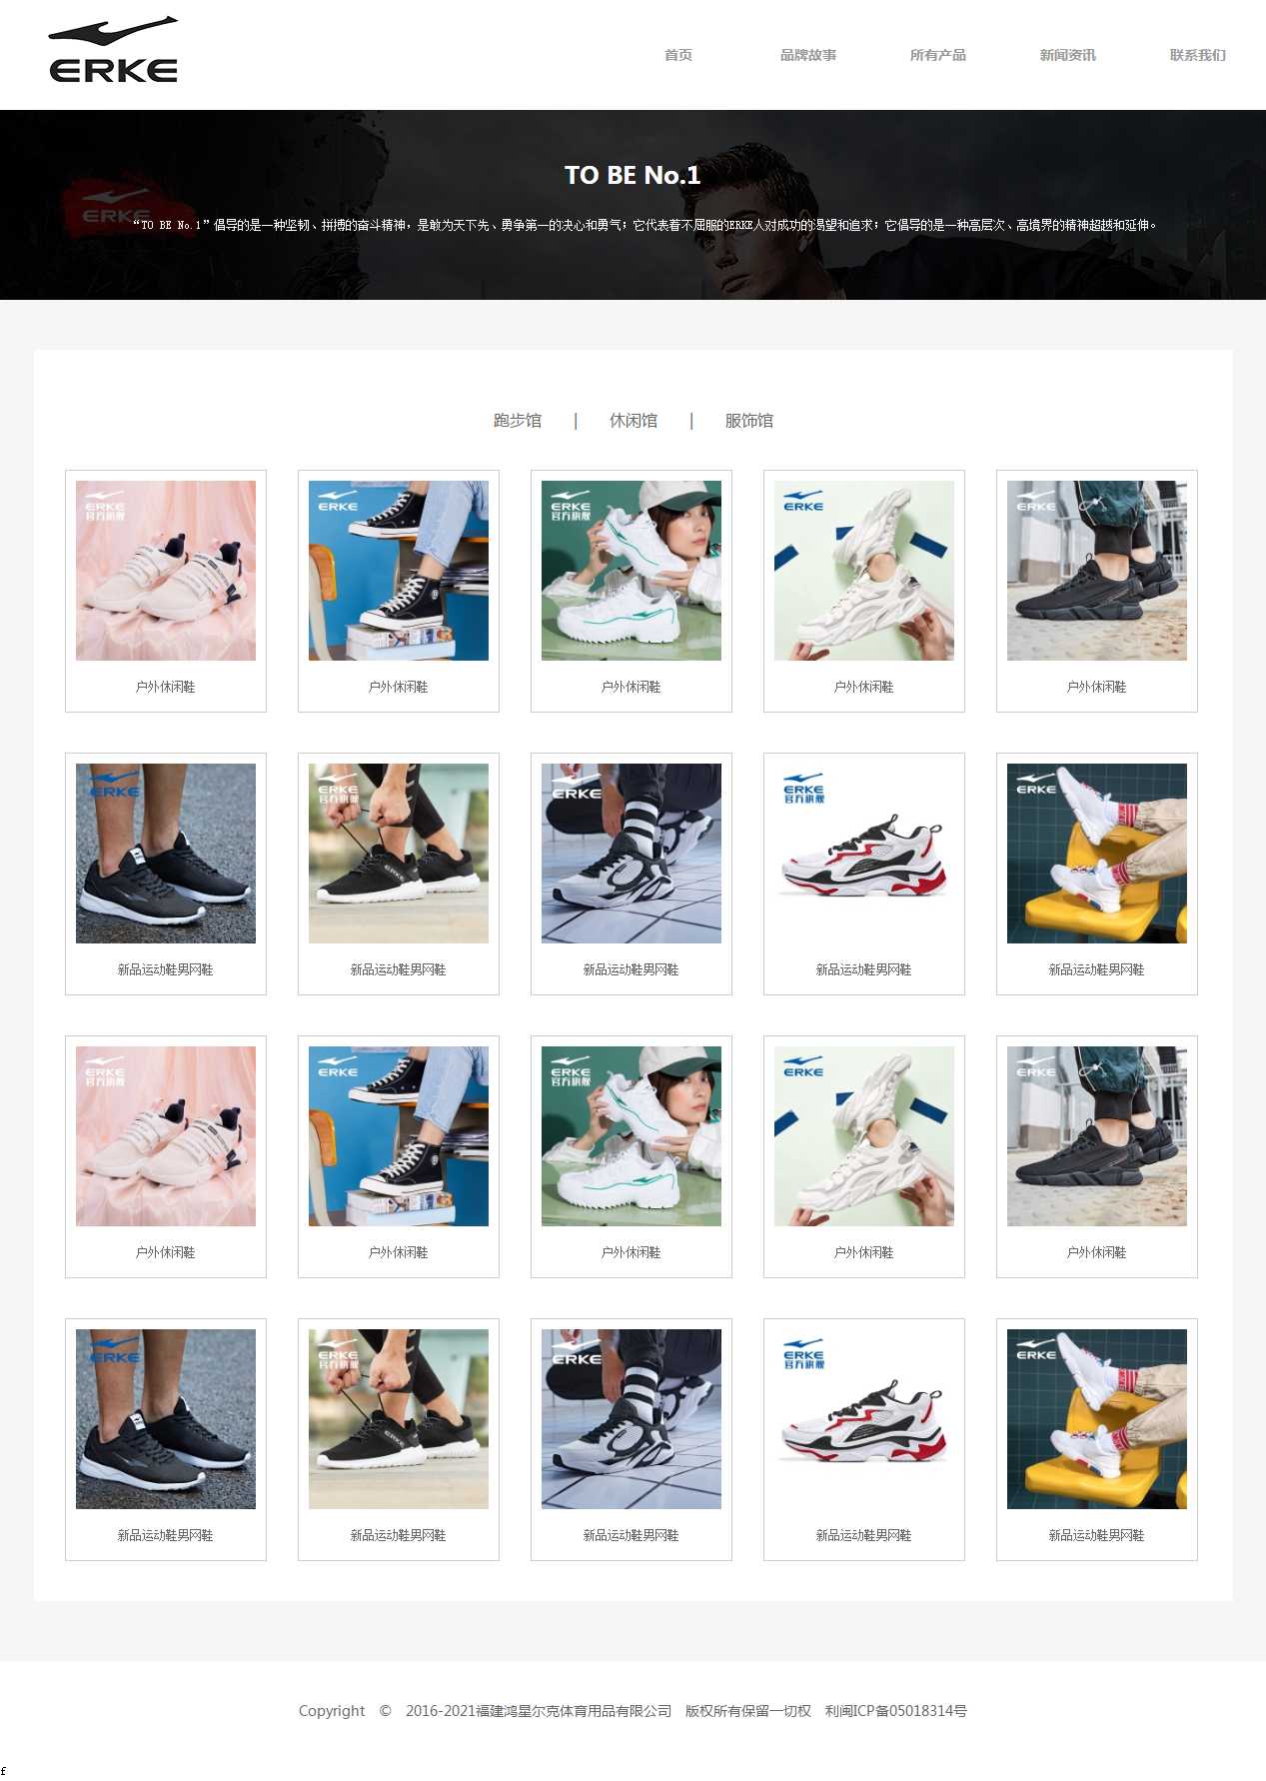1266x1781 pixels.
Task: View the person tying black shoe thumbnail in second row
Action: click(x=399, y=854)
